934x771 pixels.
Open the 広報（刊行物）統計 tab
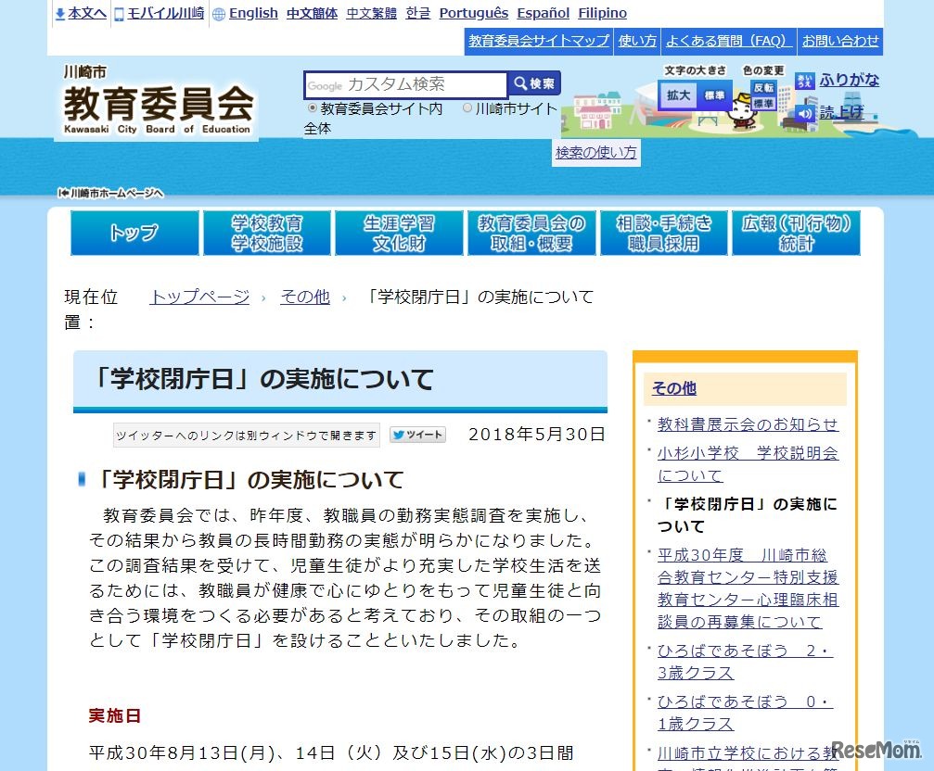[796, 233]
